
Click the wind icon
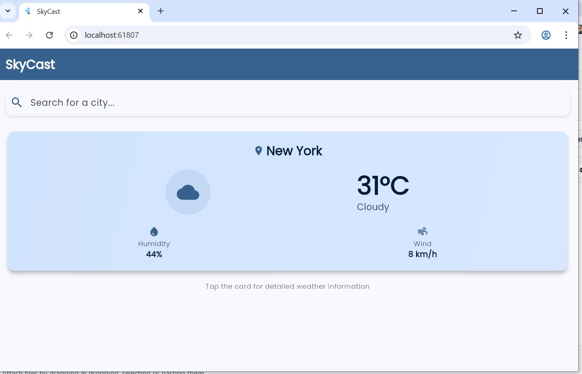[422, 231]
